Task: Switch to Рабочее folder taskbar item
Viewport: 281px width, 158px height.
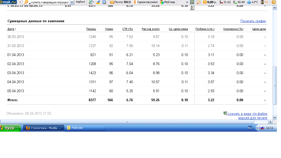Action: tap(85, 128)
